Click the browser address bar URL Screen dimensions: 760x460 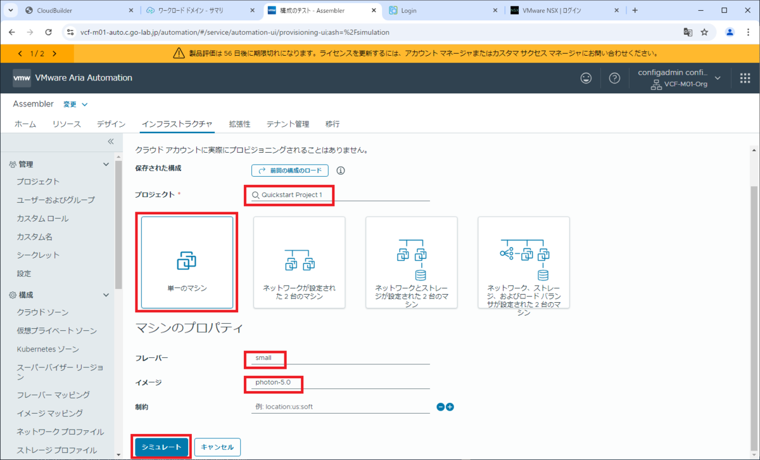coord(234,32)
